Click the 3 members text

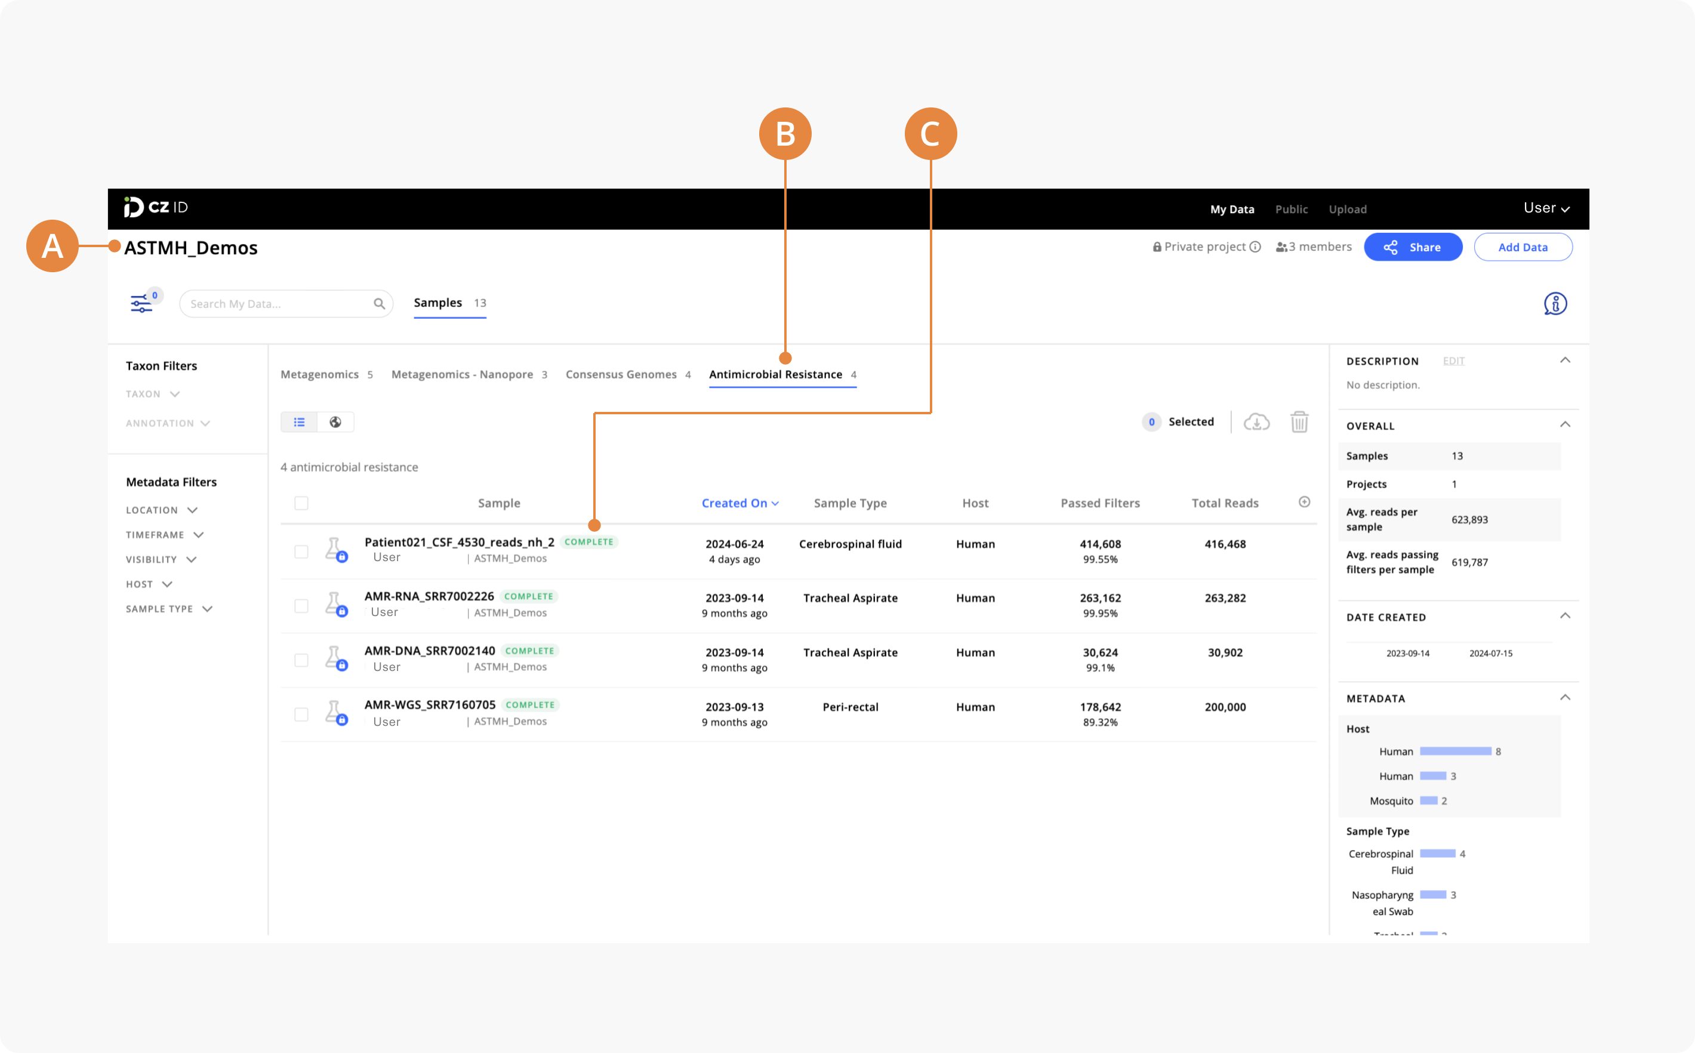[1320, 247]
